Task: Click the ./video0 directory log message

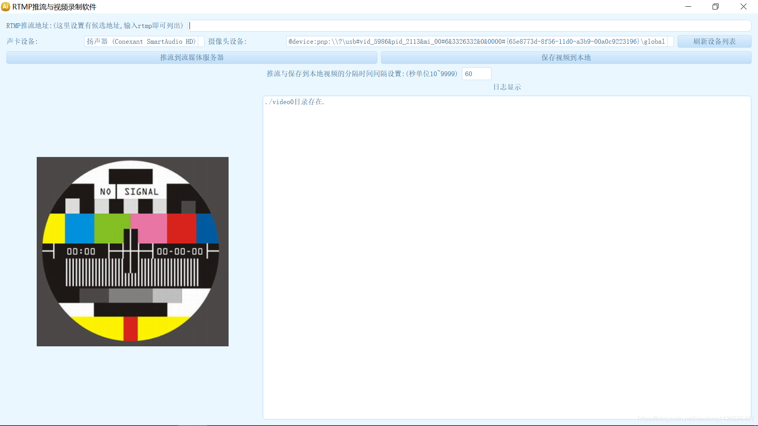Action: point(295,102)
